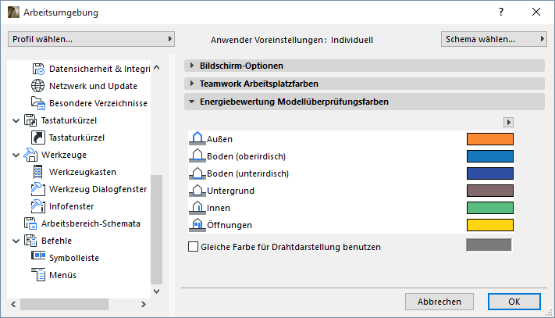The height and width of the screenshot is (318, 555).
Task: Click the Menüs icon in tree
Action: click(x=39, y=274)
